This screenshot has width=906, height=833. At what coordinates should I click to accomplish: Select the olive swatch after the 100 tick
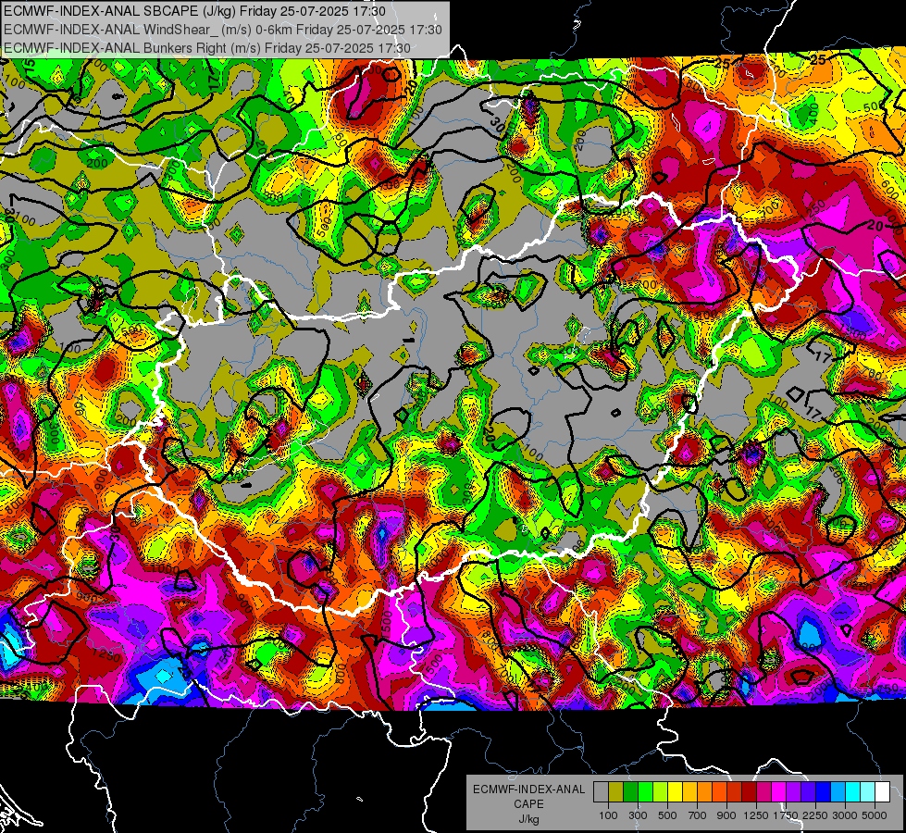click(616, 792)
